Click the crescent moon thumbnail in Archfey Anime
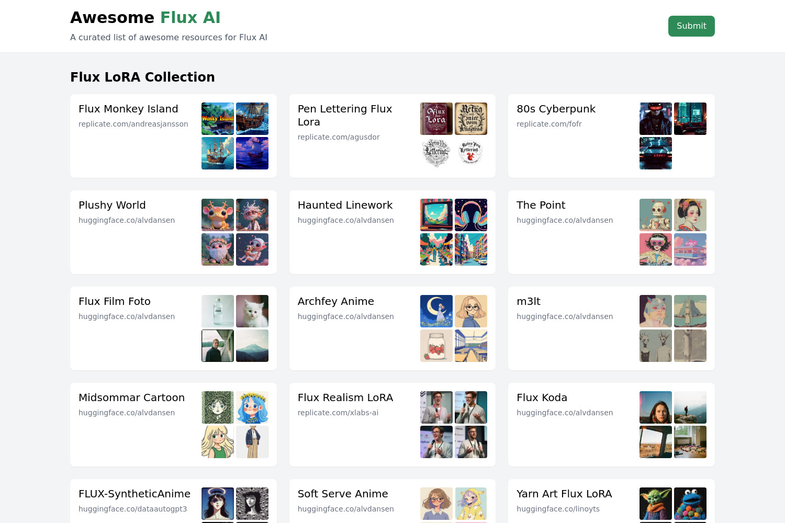 pos(436,311)
